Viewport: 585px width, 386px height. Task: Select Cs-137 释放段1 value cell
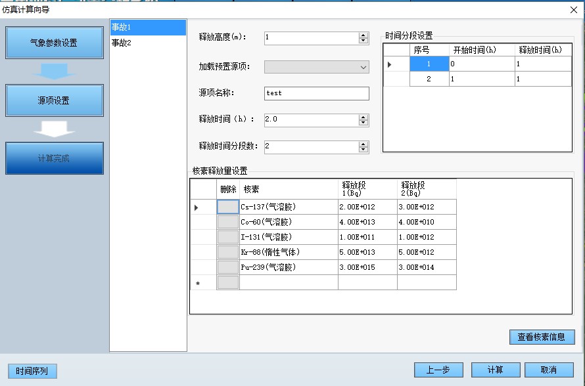point(367,207)
